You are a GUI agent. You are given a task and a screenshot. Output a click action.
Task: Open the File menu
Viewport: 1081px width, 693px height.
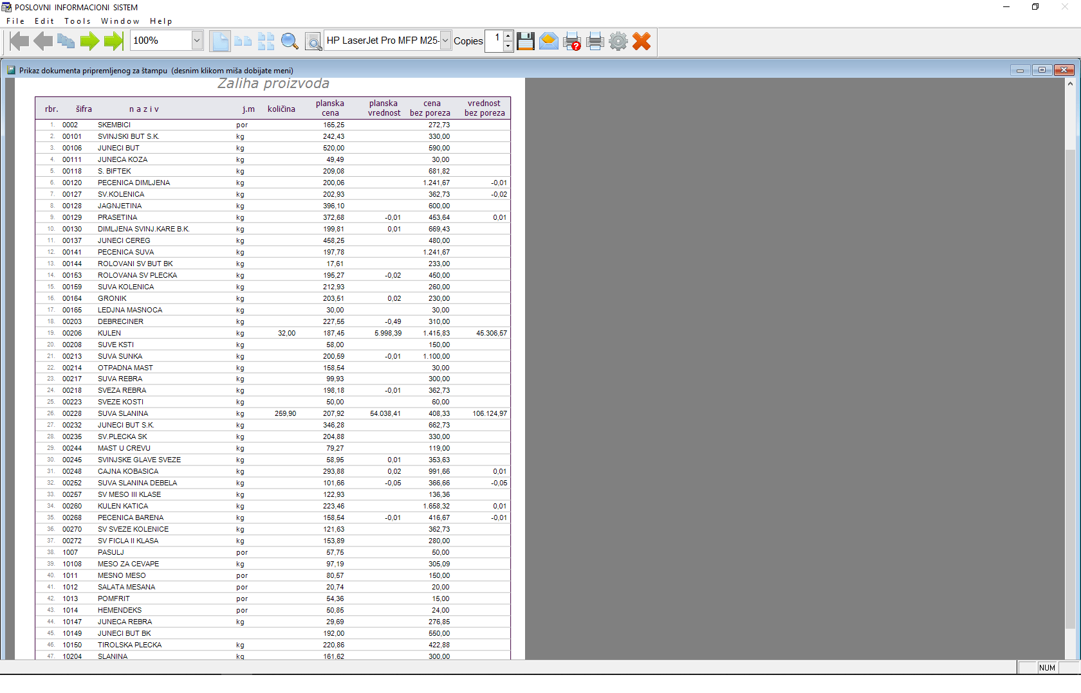pos(15,21)
